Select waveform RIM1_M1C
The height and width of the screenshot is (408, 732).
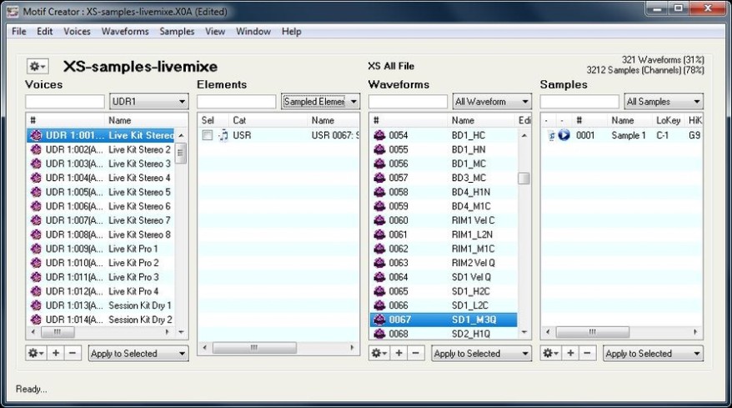point(444,249)
